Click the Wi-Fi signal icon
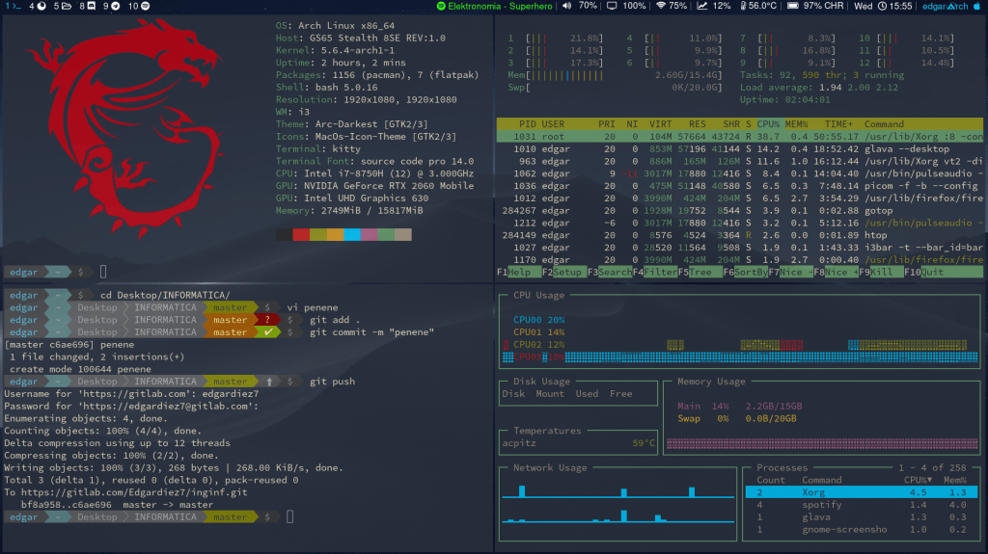Image resolution: width=988 pixels, height=554 pixels. pos(660,6)
